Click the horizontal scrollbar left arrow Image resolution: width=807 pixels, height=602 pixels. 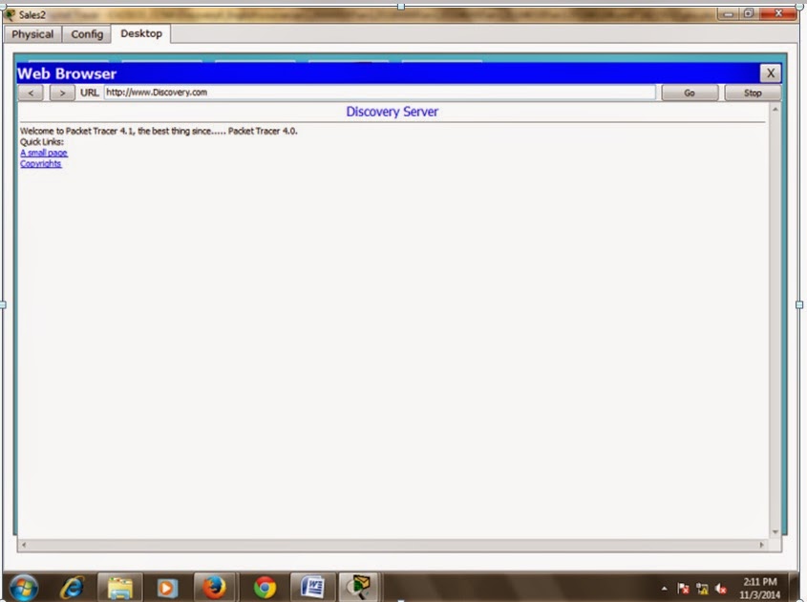tap(24, 545)
